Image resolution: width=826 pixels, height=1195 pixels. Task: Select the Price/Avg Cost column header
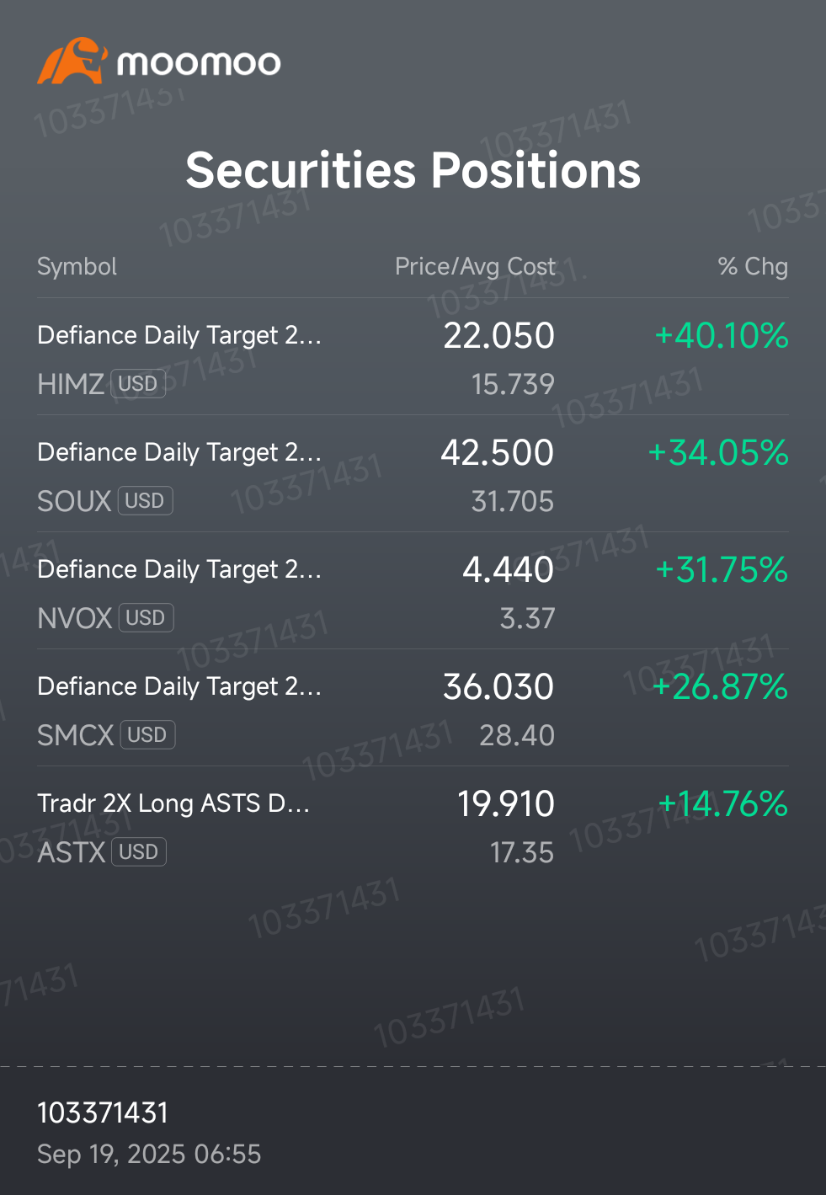tap(475, 267)
